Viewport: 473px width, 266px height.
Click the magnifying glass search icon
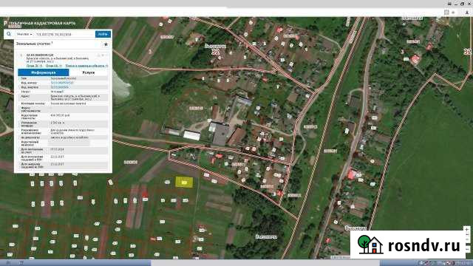[9, 34]
